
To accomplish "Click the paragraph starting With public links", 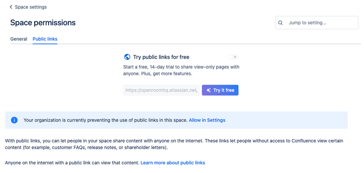I will tap(174, 145).
